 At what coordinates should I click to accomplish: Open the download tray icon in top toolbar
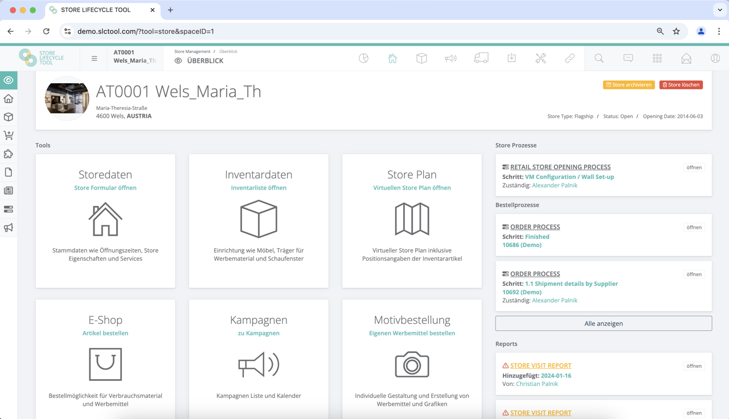[x=511, y=58]
